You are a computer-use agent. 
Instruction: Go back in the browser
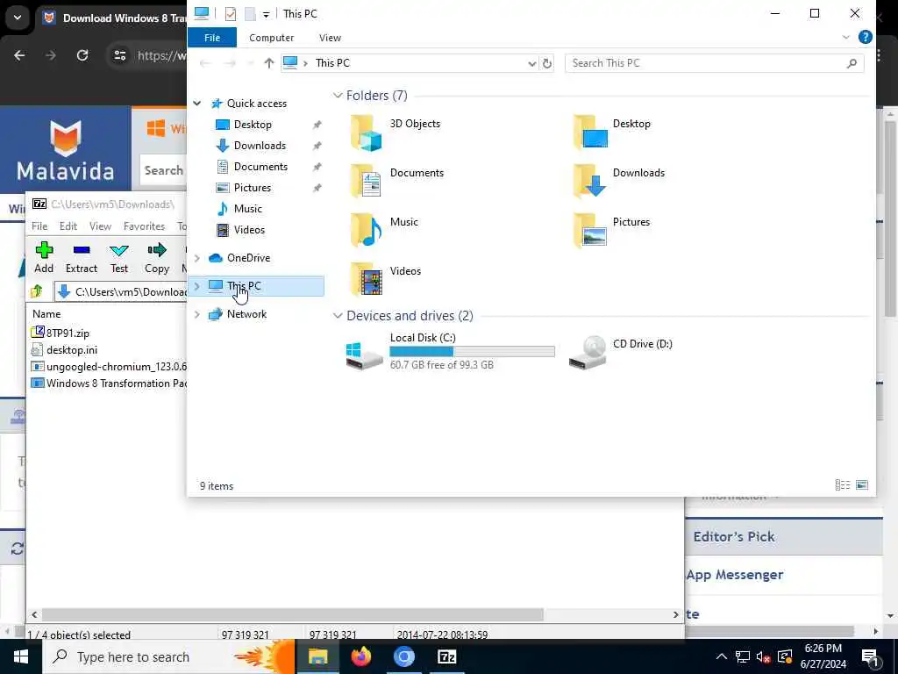point(19,55)
